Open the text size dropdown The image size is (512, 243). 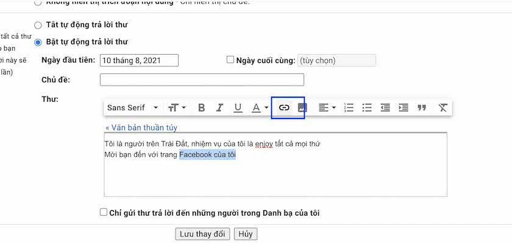click(x=177, y=108)
